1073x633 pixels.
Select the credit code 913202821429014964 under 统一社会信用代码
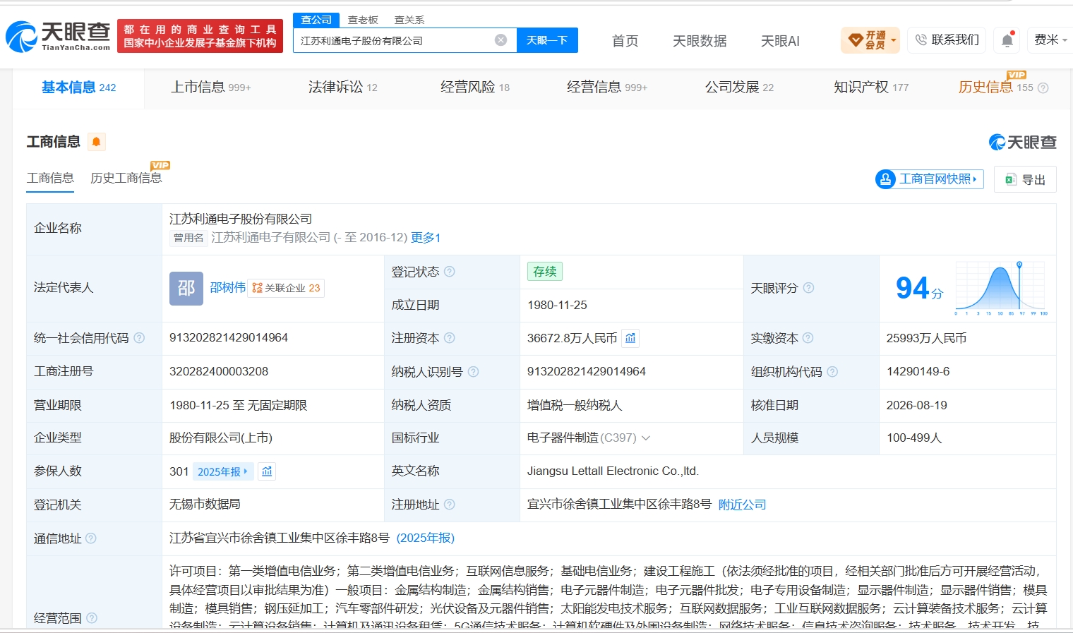point(229,338)
